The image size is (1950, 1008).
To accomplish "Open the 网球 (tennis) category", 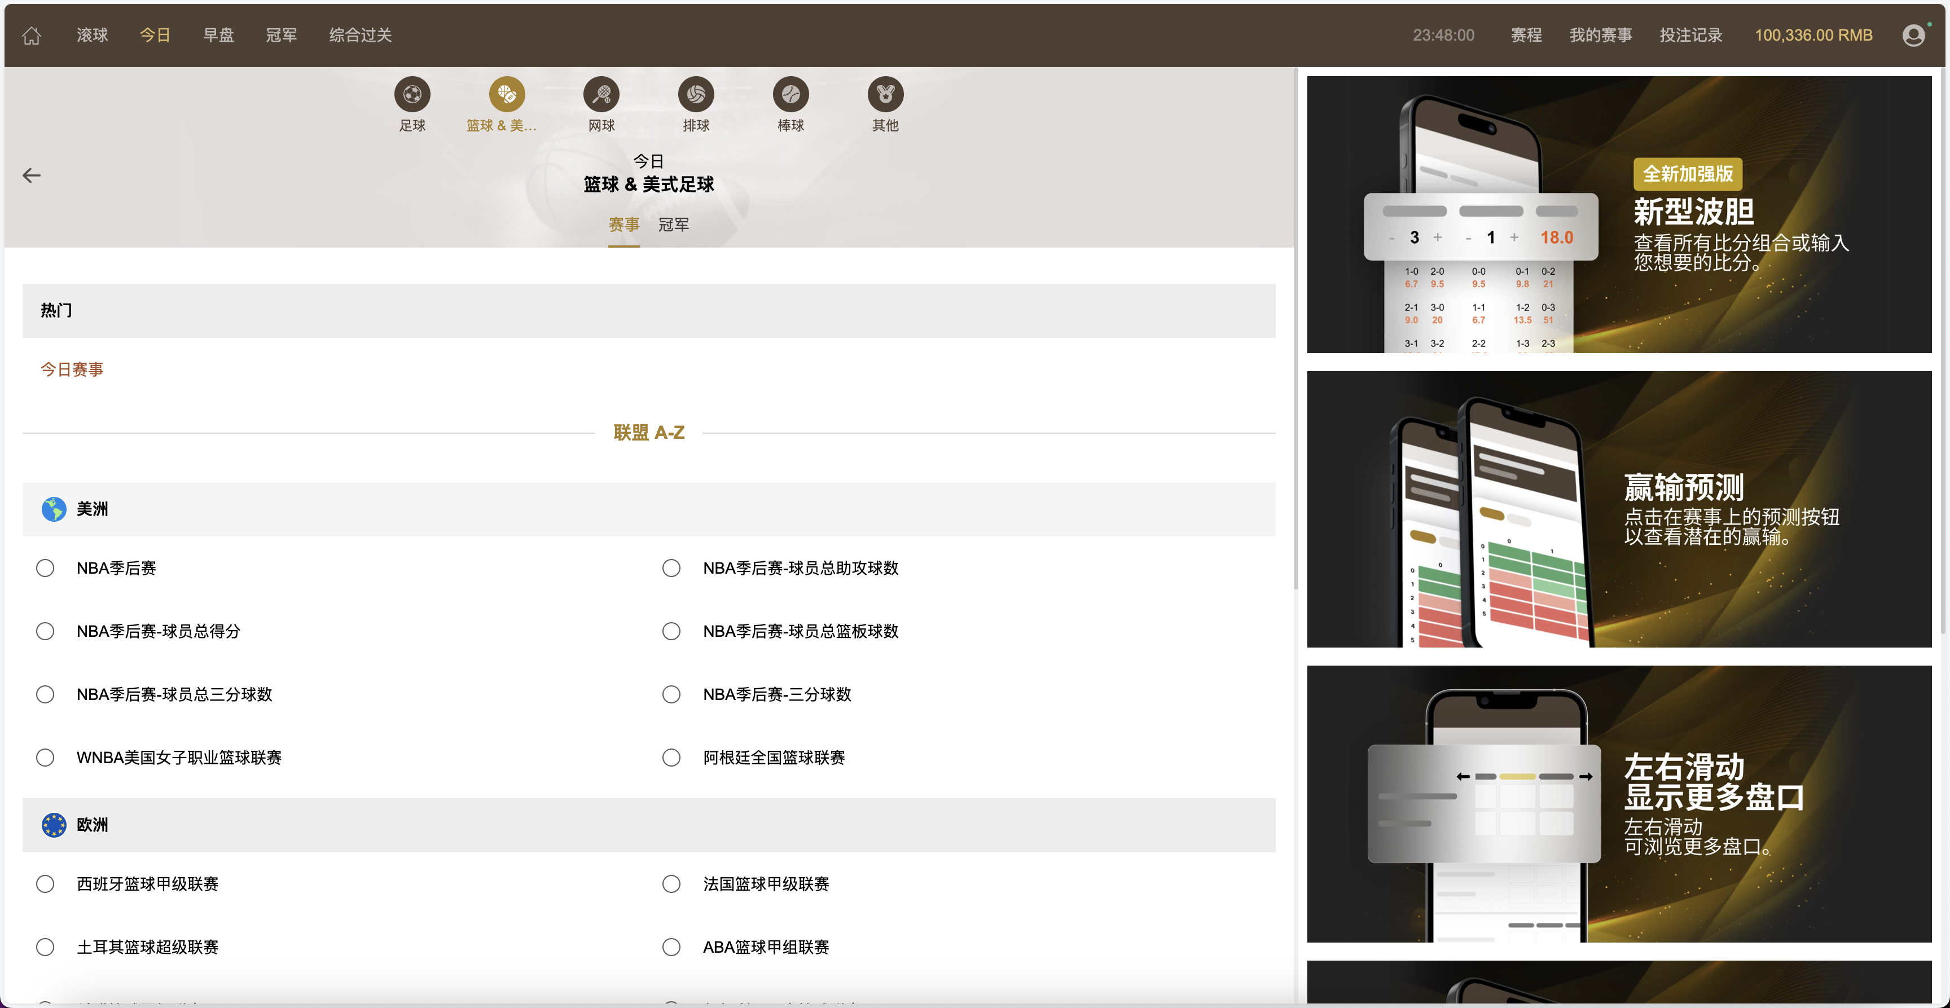I will click(601, 95).
